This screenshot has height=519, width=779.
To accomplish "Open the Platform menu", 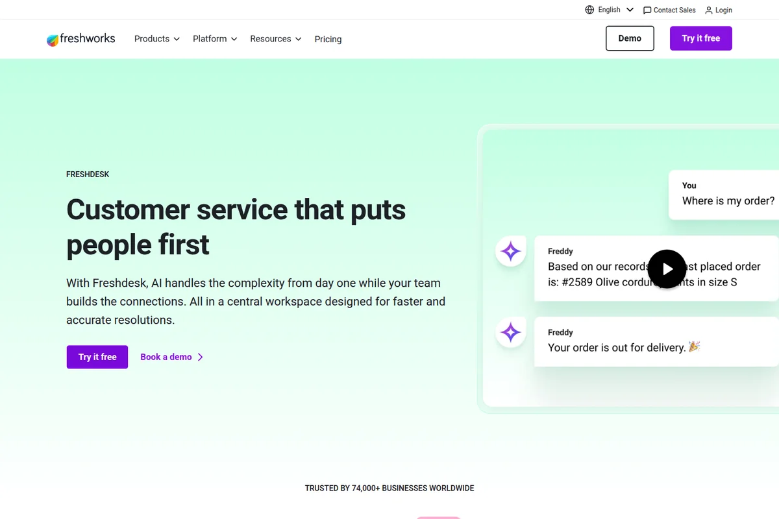I will pos(214,39).
